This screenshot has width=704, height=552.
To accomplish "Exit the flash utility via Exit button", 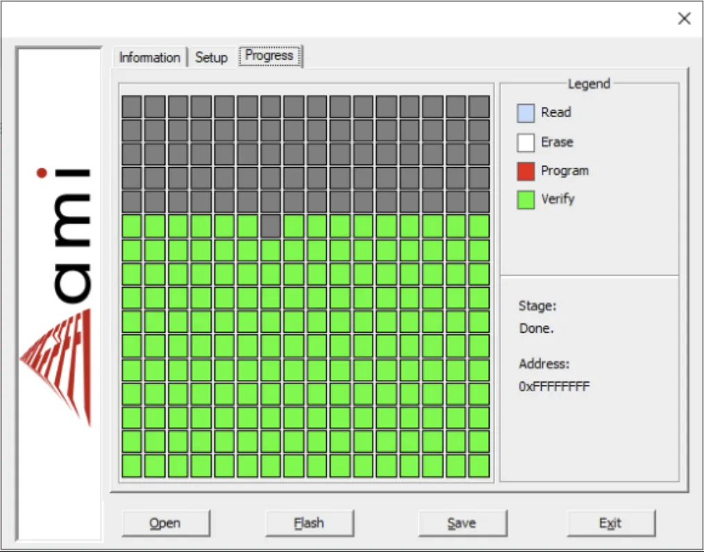I will click(x=610, y=523).
